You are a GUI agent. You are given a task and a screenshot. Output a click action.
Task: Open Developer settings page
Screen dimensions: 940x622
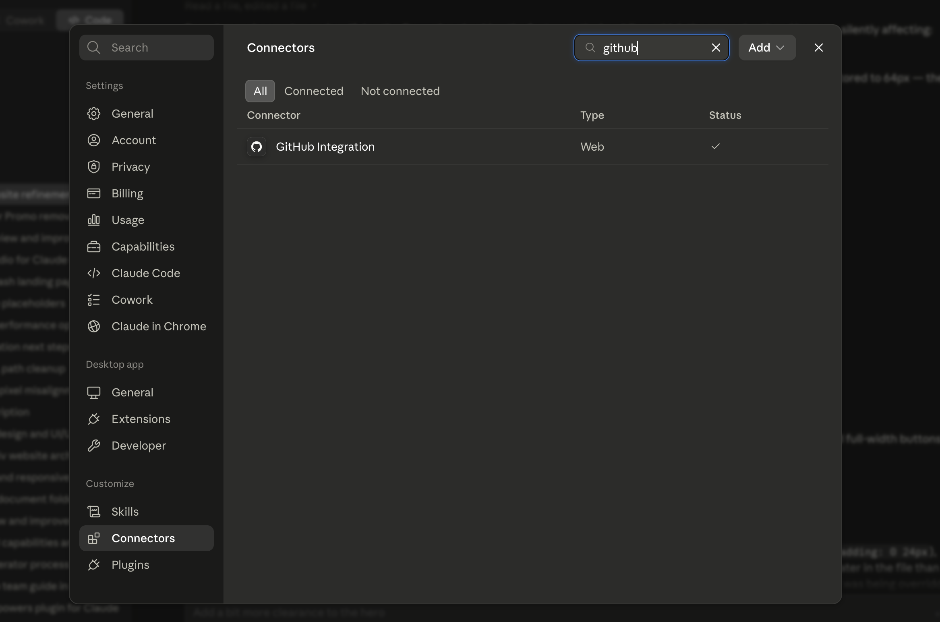147,446
